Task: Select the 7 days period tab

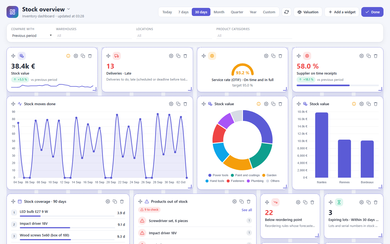Action: click(x=183, y=12)
